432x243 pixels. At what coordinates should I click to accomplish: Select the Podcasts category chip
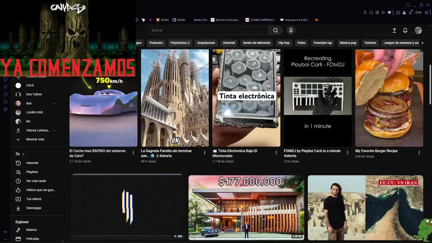(x=156, y=43)
